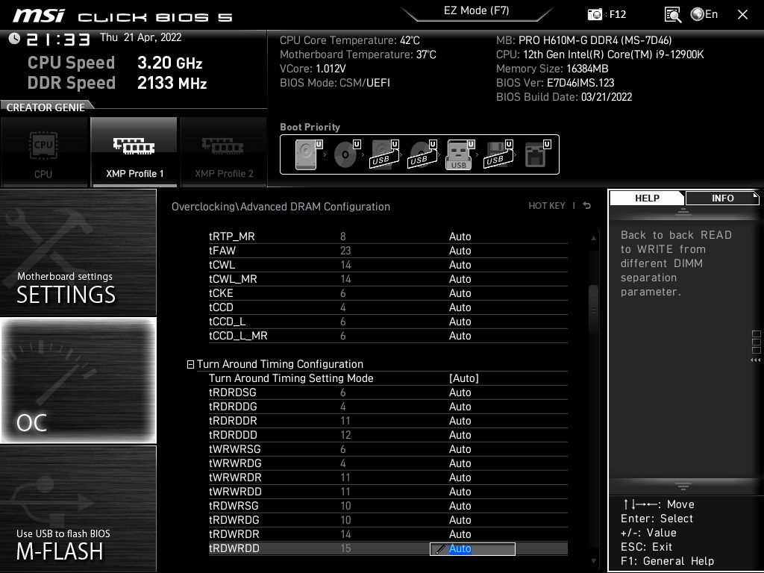
Task: Collapse Turn Around Timing Configuration section
Action: point(190,364)
